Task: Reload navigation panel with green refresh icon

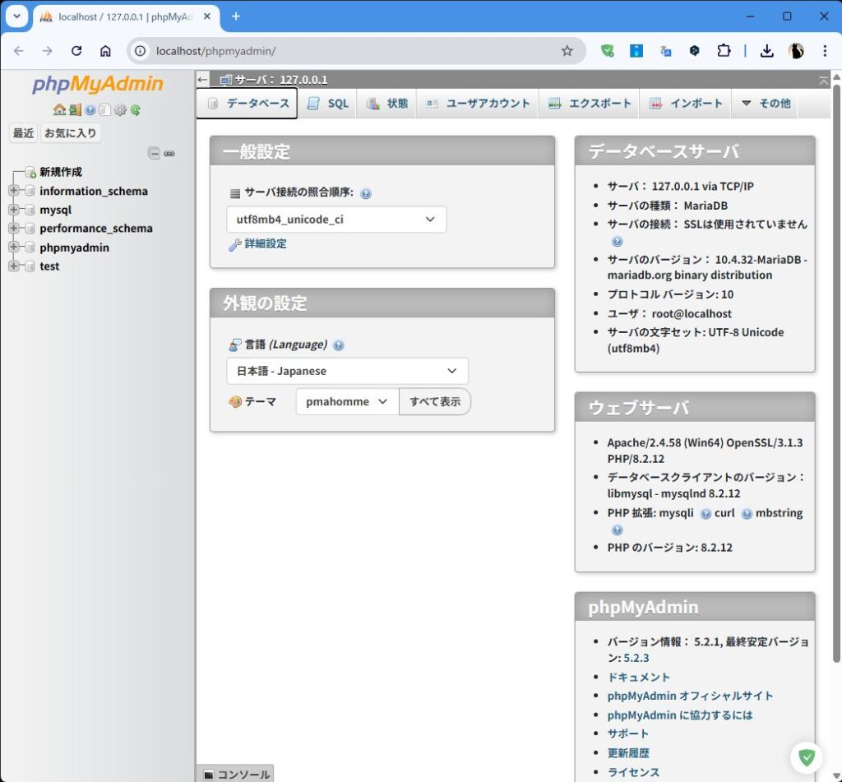Action: coord(135,109)
